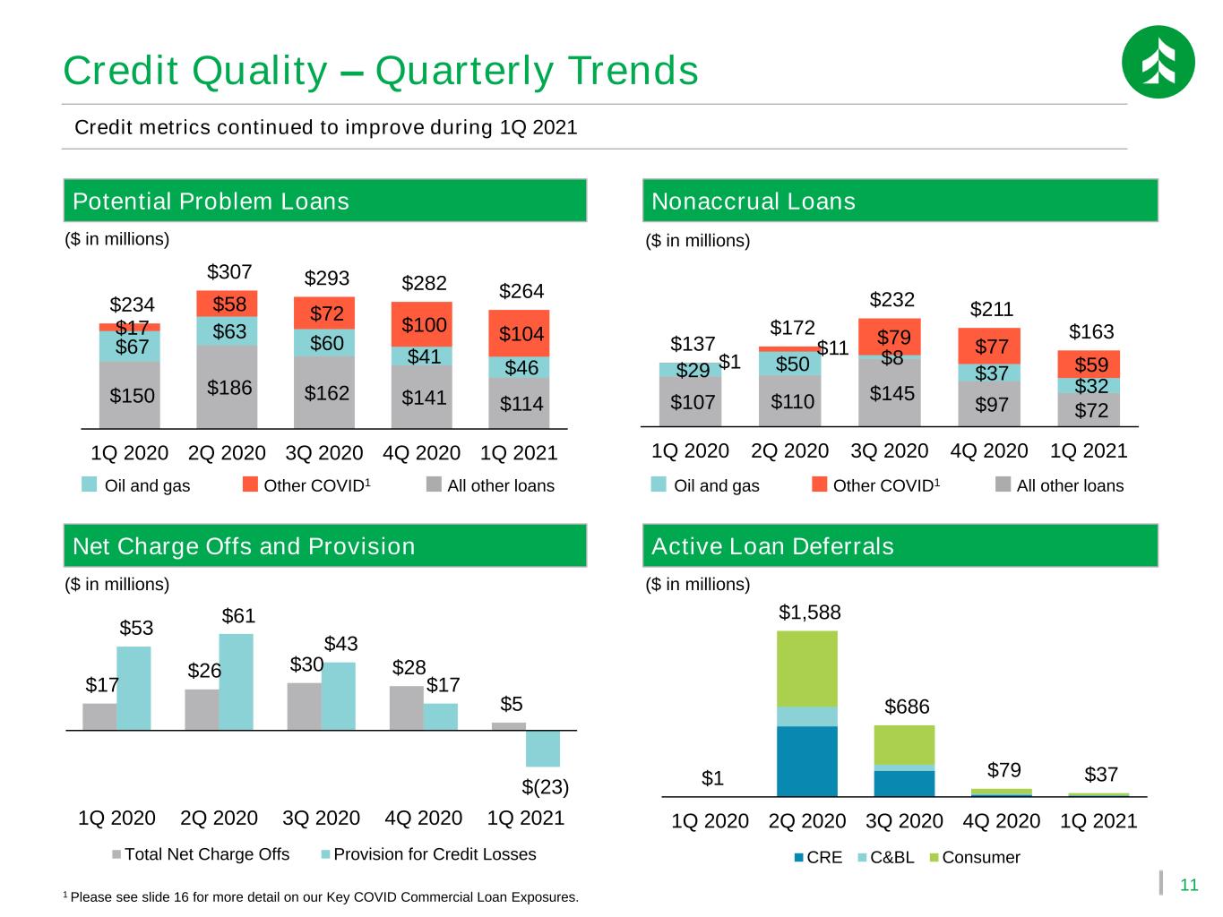Click the $104 Other COVID bar segment
The image size is (1223, 917).
pos(519,333)
